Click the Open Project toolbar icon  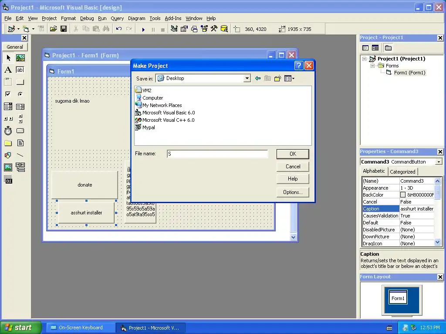53,29
